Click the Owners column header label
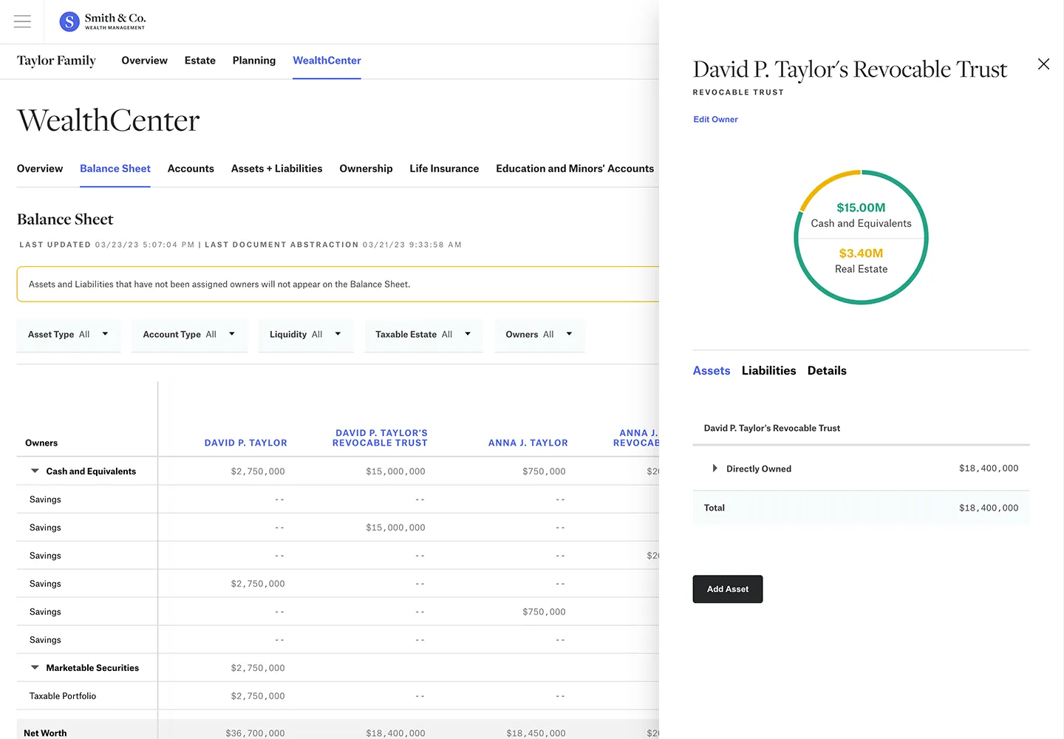The image size is (1064, 739). click(41, 443)
